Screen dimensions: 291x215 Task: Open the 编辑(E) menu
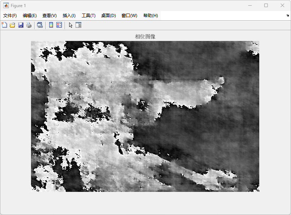pyautogui.click(x=30, y=16)
